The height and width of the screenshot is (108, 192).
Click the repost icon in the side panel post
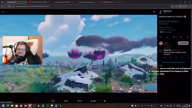(x=167, y=37)
